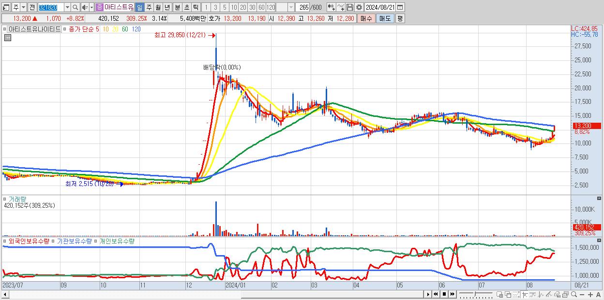
Task: Click the save chart floppy icon
Action: (350, 7)
